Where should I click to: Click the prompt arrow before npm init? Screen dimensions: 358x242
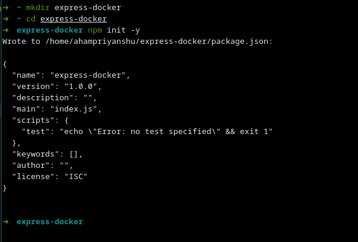(x=5, y=29)
